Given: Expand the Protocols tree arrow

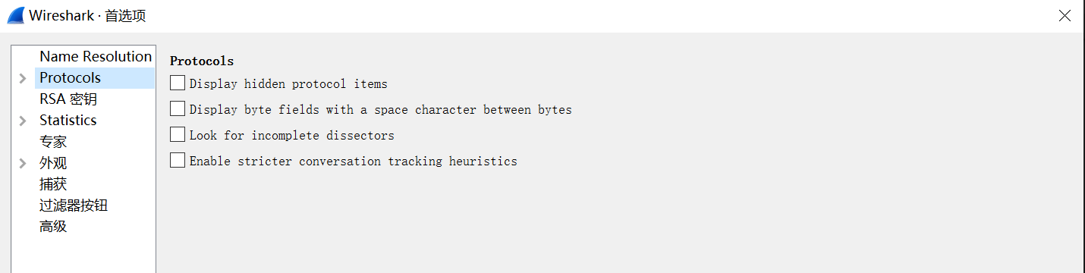Looking at the screenshot, I should (23, 78).
